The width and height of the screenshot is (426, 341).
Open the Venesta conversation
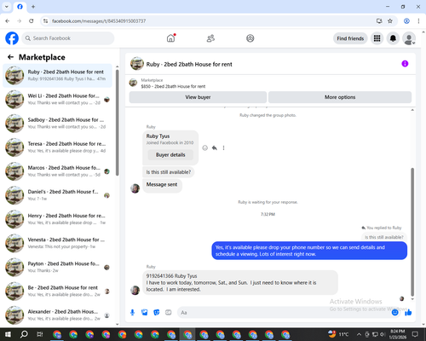(57, 243)
